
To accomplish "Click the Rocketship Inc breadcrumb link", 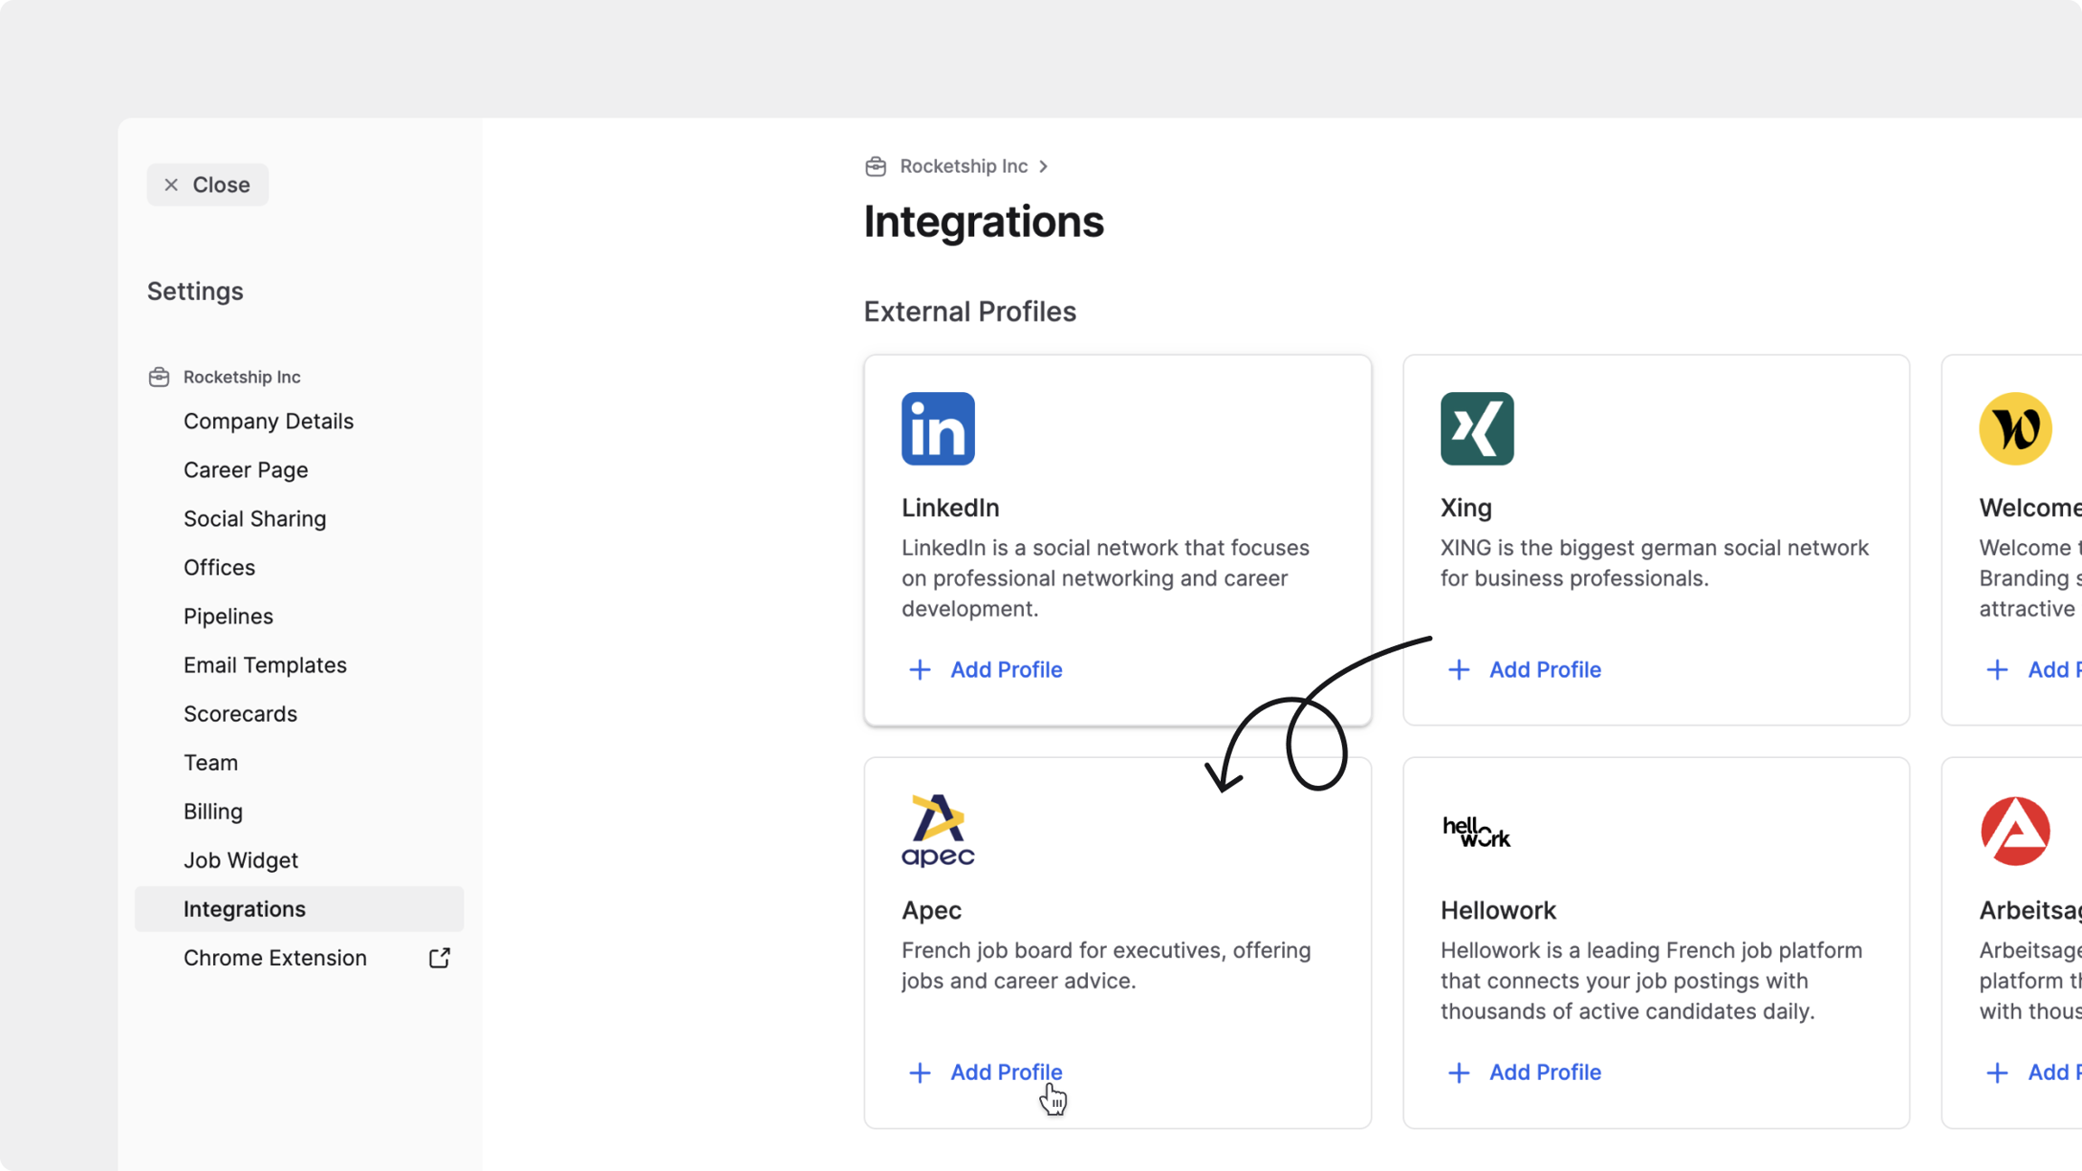I will 963,166.
